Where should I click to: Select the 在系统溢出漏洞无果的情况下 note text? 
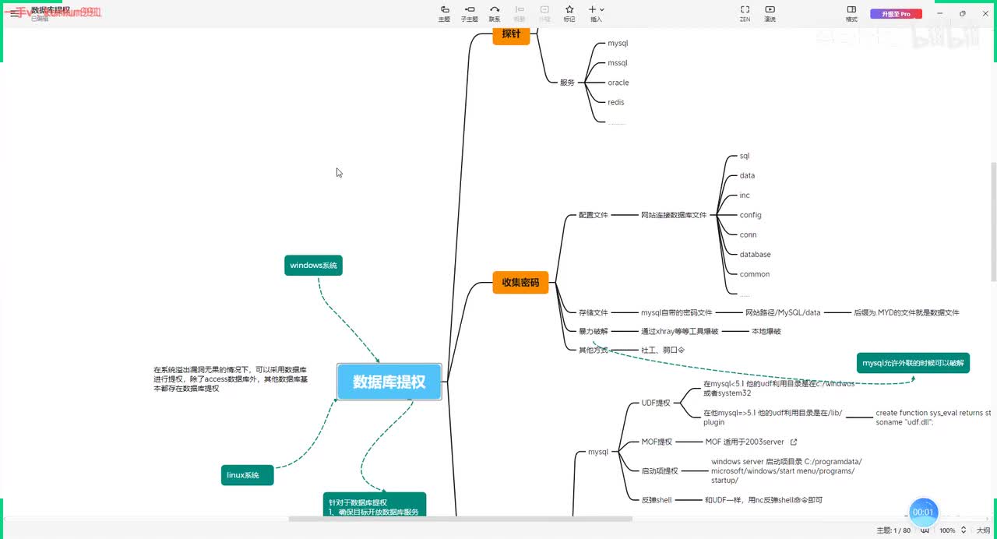231,379
